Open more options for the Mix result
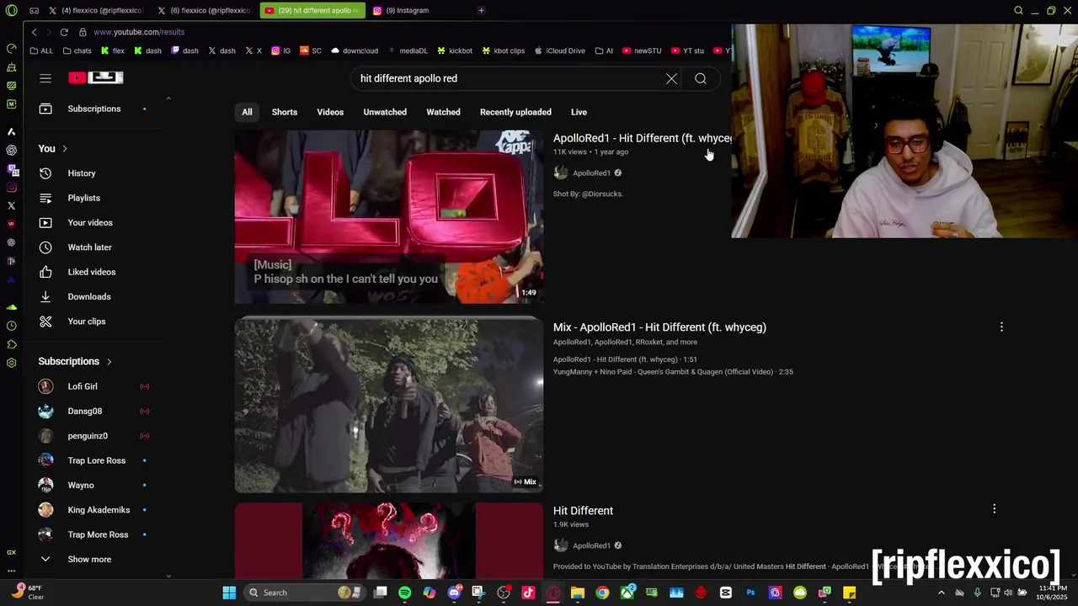1078x606 pixels. (1001, 327)
